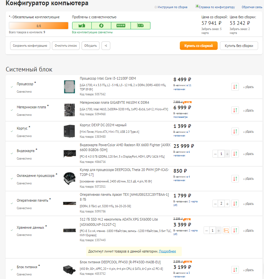Viewport: 264px width, 279px height.
Task: Open Обратная связь link
Action: point(252,7)
